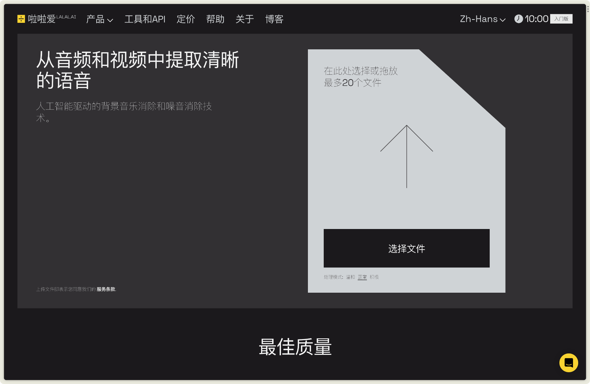590x384 pixels.
Task: Click the yellow LALAL.AI logo icon
Action: click(21, 19)
